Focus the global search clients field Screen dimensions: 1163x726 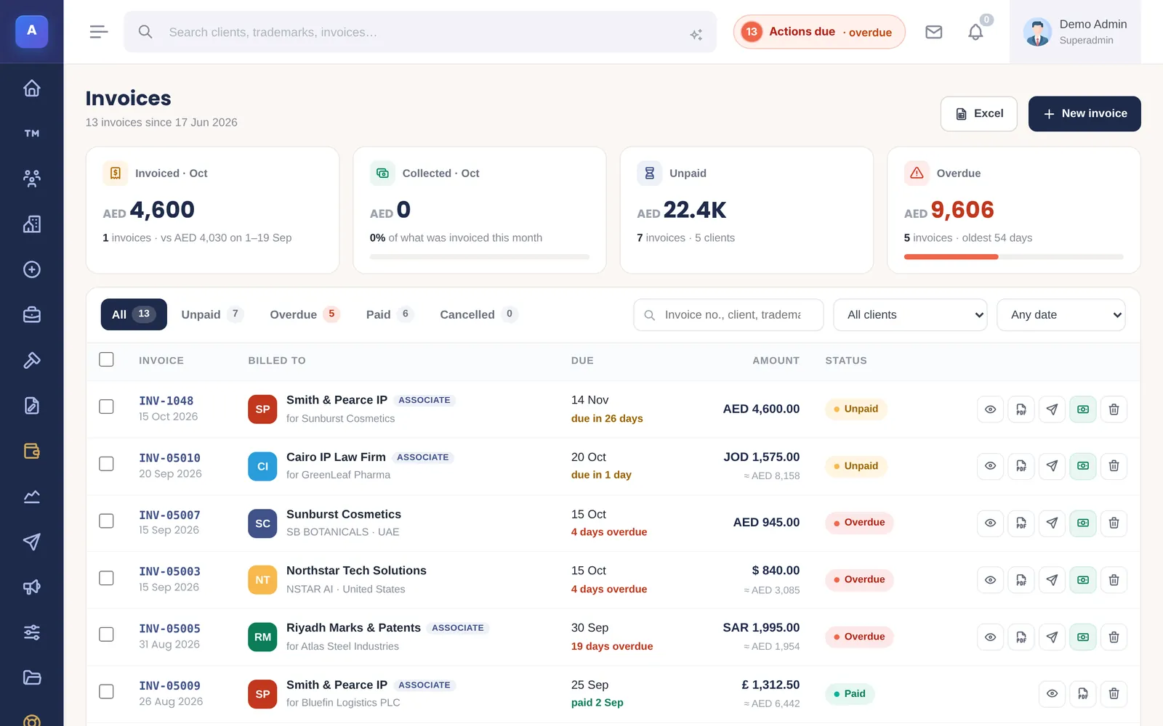(x=420, y=32)
